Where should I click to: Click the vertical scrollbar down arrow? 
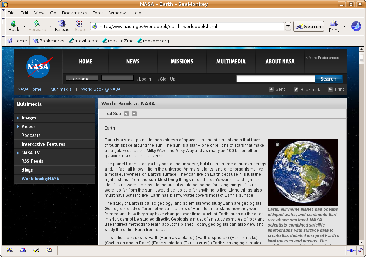[x=361, y=243]
